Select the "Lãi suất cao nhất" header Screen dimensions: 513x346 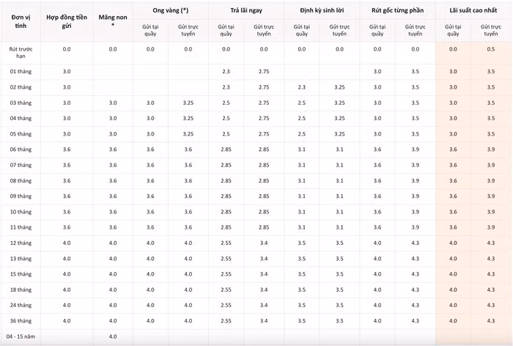pos(471,10)
